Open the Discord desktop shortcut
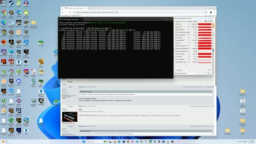The width and height of the screenshot is (256, 144). 19,82
